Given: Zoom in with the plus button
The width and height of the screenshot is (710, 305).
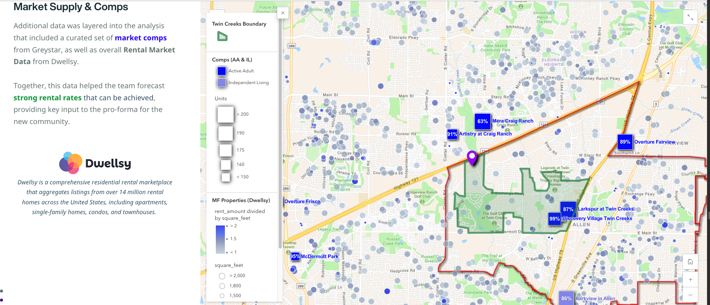Looking at the screenshot, I should [x=690, y=279].
